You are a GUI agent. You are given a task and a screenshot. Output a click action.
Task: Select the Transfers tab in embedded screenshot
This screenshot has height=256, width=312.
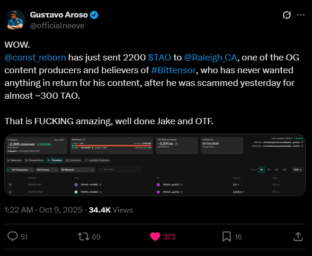coord(54,161)
